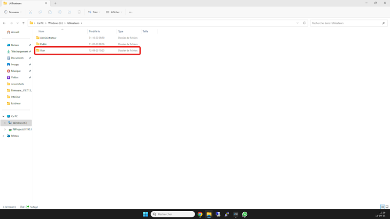This screenshot has width=390, height=219.
Task: Open Téléchargement in the sidebar
Action: coord(19,52)
